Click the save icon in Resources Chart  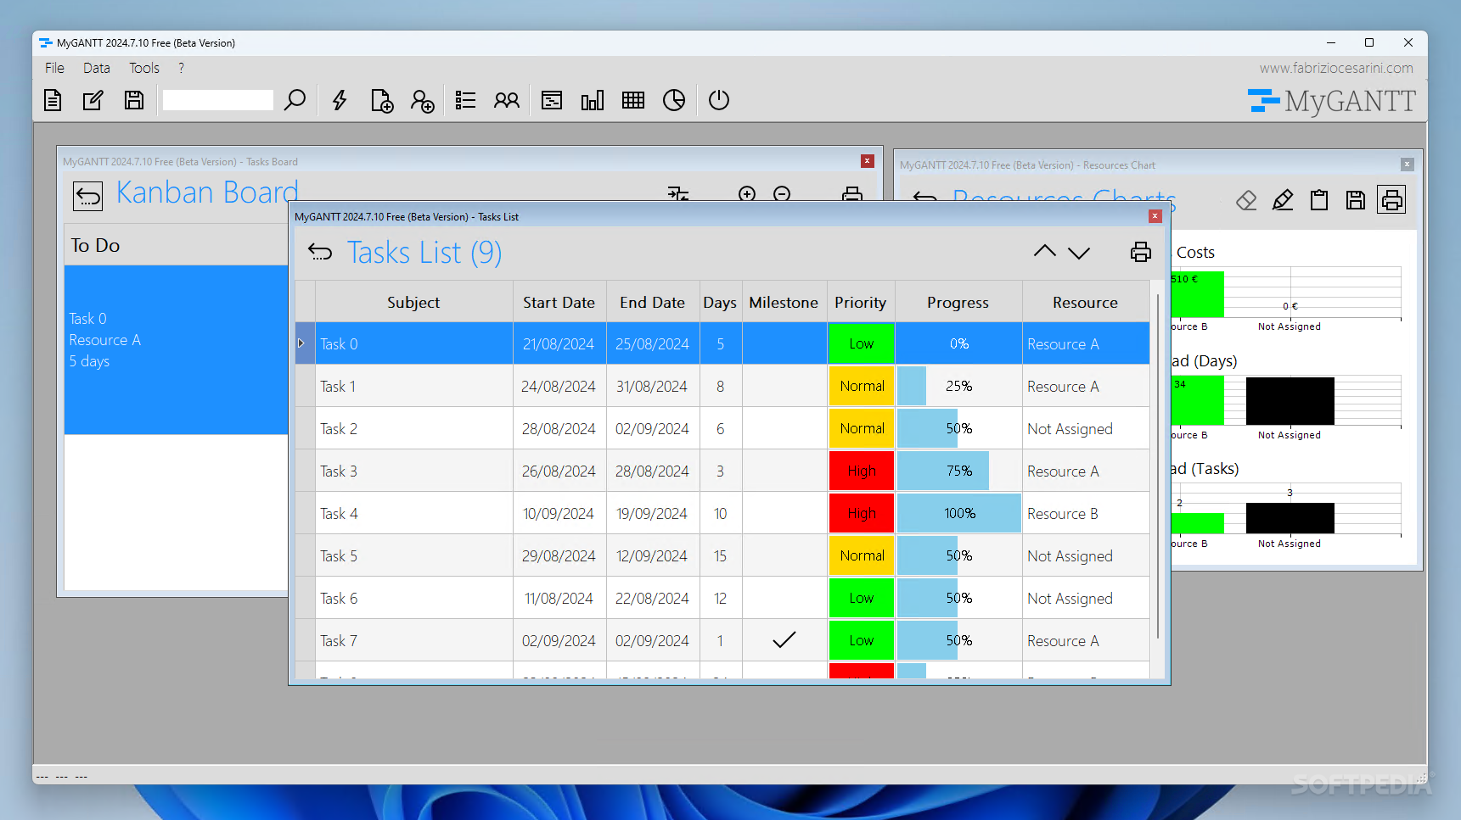1356,200
